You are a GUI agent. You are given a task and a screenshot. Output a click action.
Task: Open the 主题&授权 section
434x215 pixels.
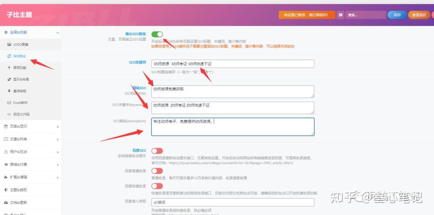tap(31, 190)
